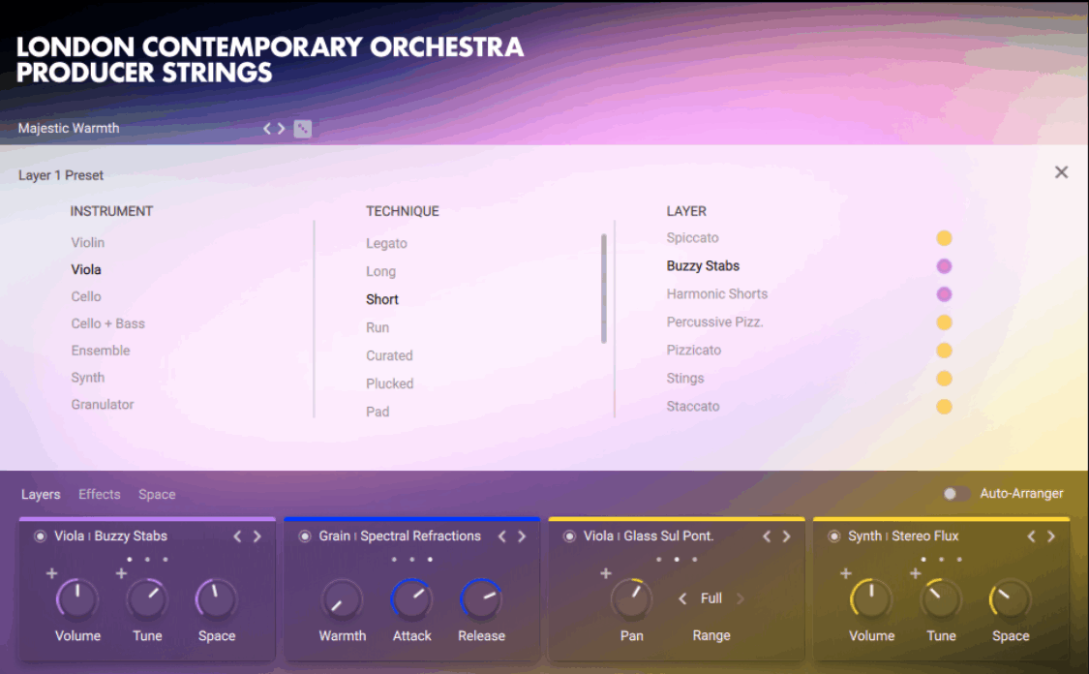Viewport: 1089px width, 674px height.
Task: Go to the next preset with right arrow
Action: coord(282,129)
